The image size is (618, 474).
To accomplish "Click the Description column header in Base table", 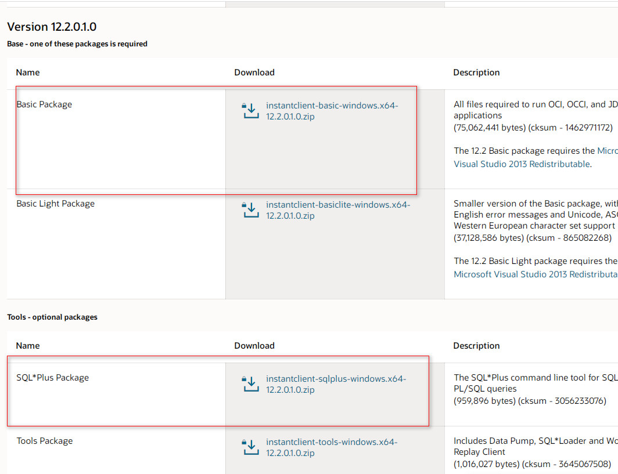I will [x=476, y=73].
